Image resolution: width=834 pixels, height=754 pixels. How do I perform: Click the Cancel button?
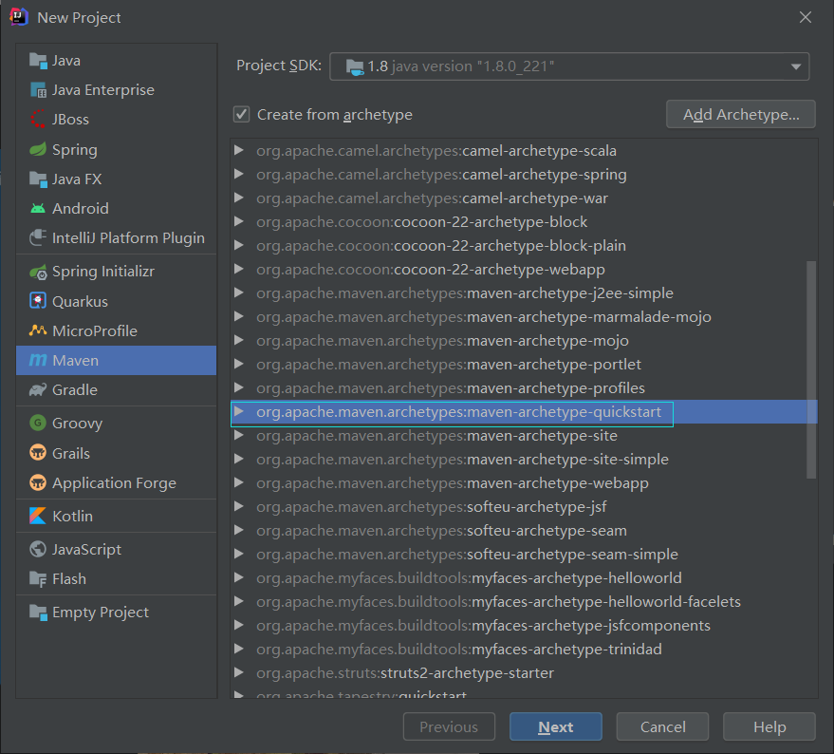click(x=662, y=726)
